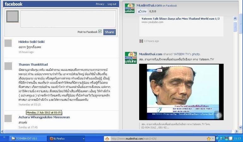Open YATEEM TV's photo link
This screenshot has width=243, height=142.
(187, 54)
